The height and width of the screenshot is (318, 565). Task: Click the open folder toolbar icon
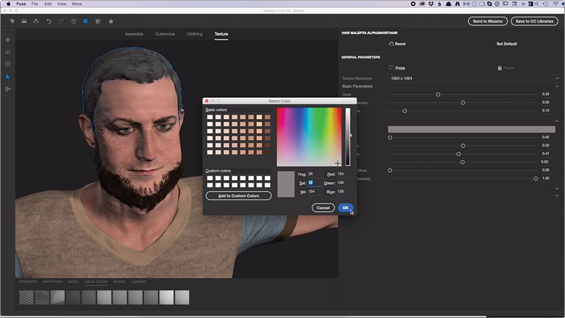[24, 21]
